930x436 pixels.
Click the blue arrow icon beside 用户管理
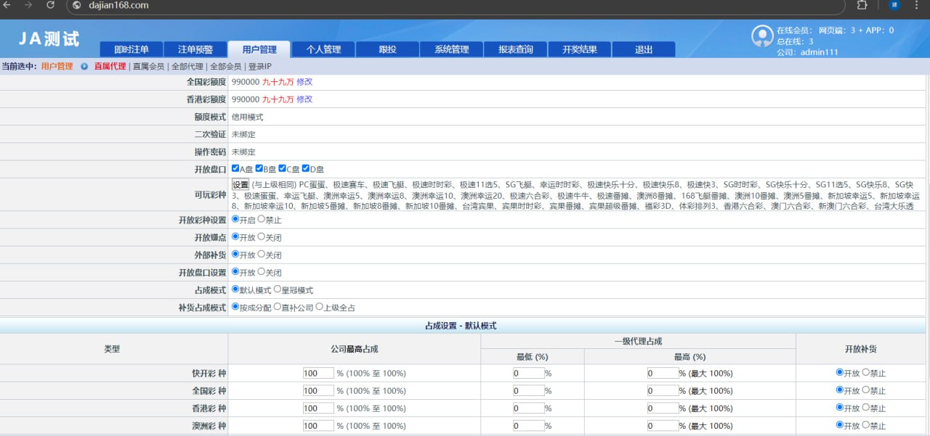(x=84, y=67)
